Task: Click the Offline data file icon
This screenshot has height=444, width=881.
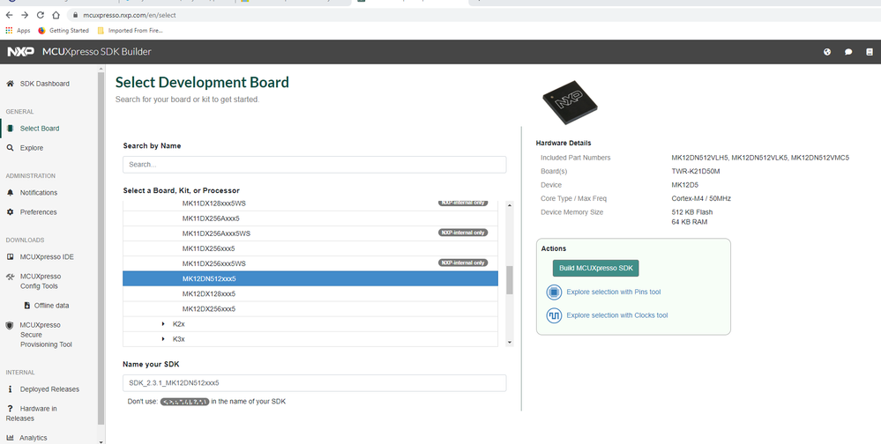Action: tap(27, 306)
